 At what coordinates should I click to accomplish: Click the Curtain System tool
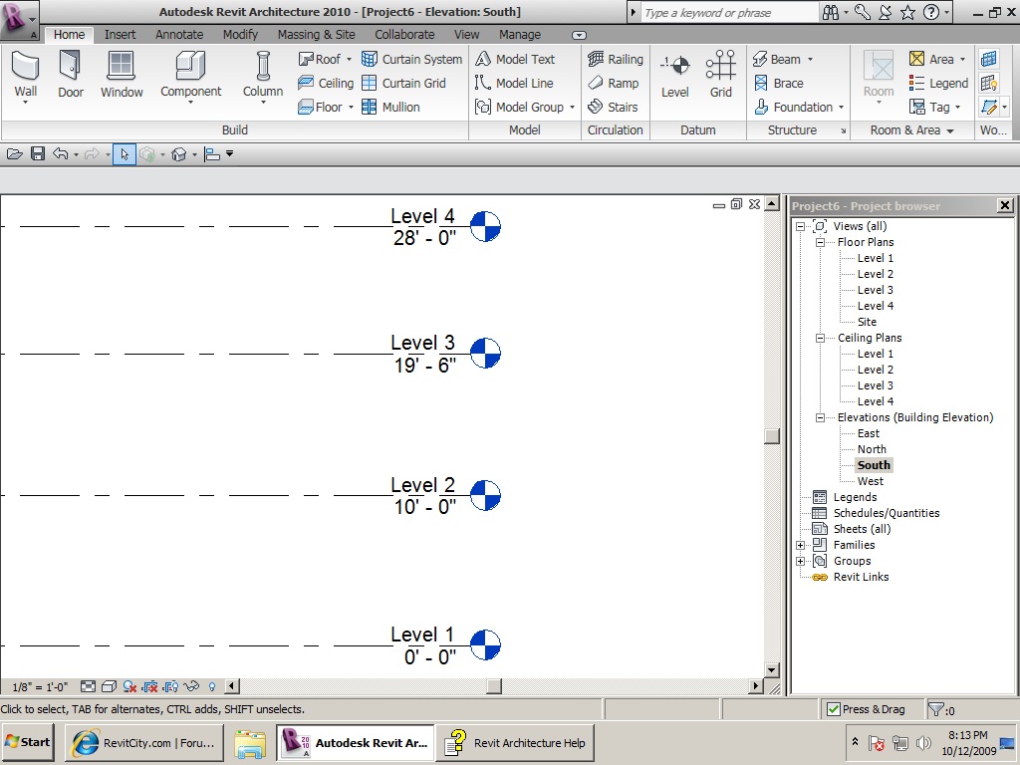(x=411, y=59)
